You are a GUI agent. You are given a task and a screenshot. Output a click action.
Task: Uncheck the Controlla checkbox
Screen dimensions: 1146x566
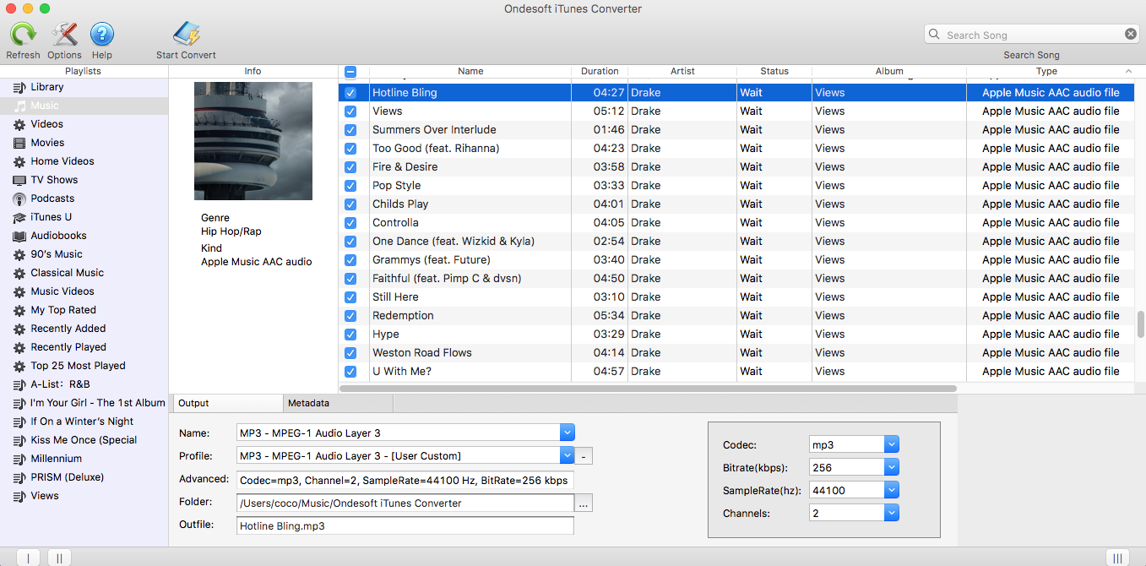(x=350, y=223)
